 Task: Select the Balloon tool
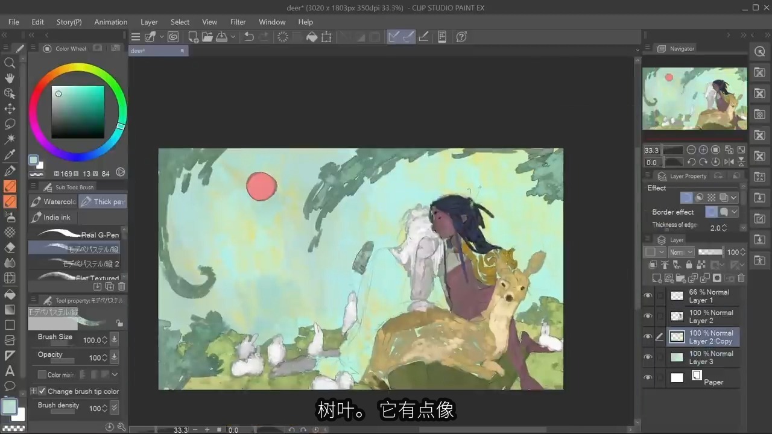(x=10, y=386)
